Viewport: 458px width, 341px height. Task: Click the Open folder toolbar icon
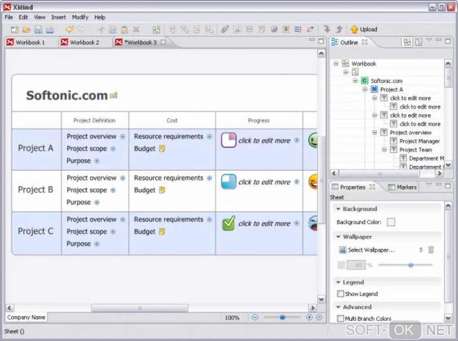tap(26, 29)
